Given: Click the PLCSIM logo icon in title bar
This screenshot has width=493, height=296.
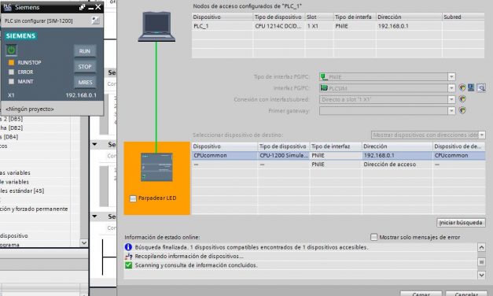Looking at the screenshot, I should pyautogui.click(x=7, y=7).
